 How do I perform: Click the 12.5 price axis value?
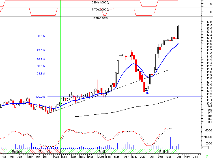209,25
